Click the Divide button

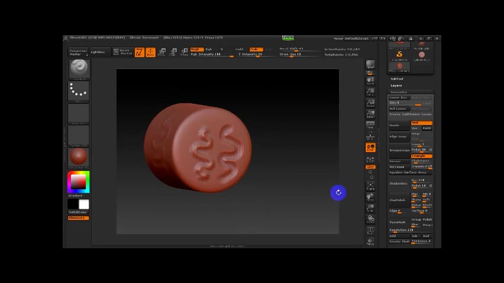point(399,126)
